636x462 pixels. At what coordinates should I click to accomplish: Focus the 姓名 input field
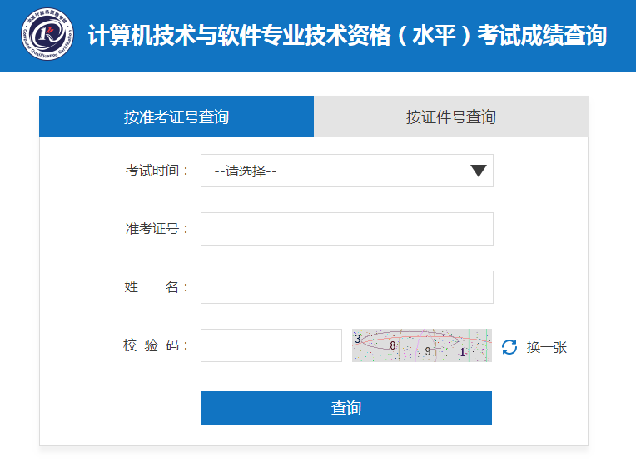coord(346,287)
